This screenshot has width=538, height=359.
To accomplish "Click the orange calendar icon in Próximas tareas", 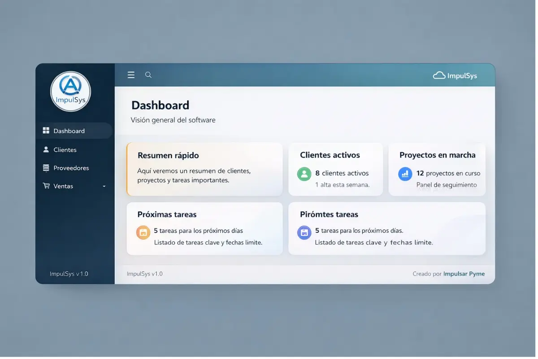I will pos(143,232).
